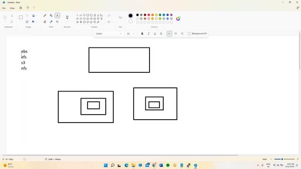Click the 'efs' text on canvas

(x=24, y=57)
